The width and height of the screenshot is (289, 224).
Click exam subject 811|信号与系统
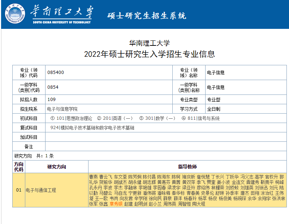(203, 118)
